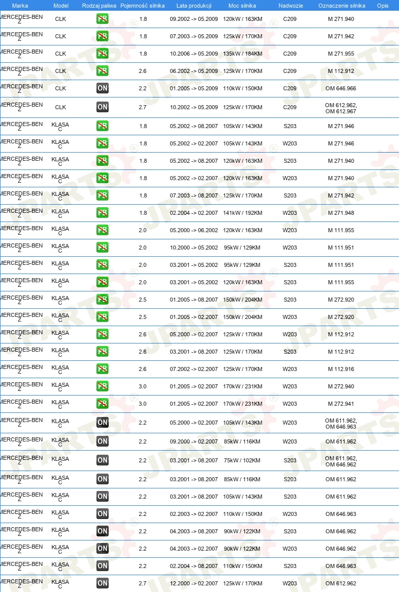The image size is (399, 592).
Task: Select engine code 'M 271.948'
Action: click(341, 213)
